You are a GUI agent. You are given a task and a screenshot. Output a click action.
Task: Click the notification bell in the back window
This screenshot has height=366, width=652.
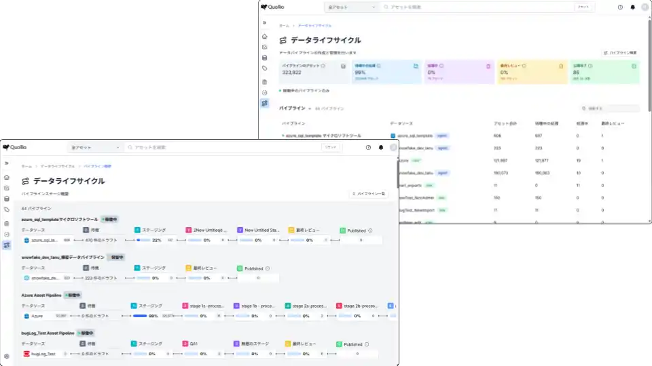click(x=633, y=7)
